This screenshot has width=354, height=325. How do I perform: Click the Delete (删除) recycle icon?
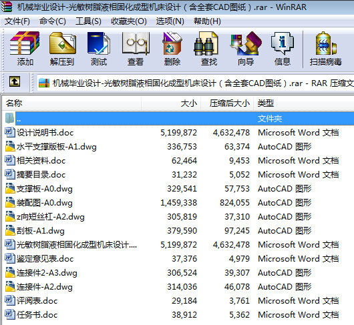[172, 43]
